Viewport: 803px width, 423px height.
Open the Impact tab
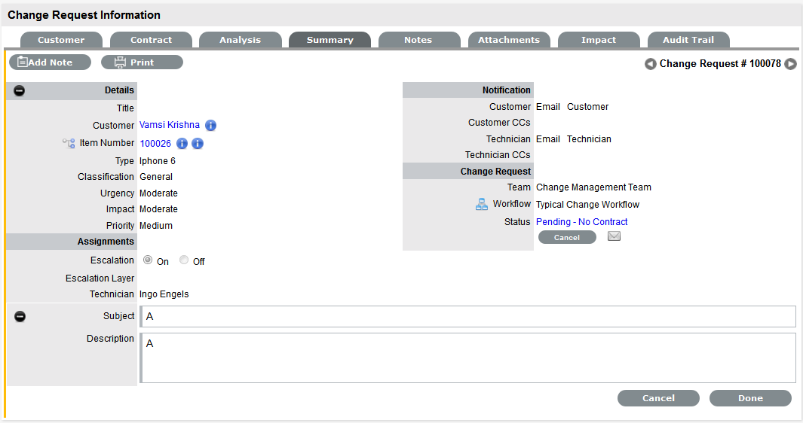tap(599, 40)
